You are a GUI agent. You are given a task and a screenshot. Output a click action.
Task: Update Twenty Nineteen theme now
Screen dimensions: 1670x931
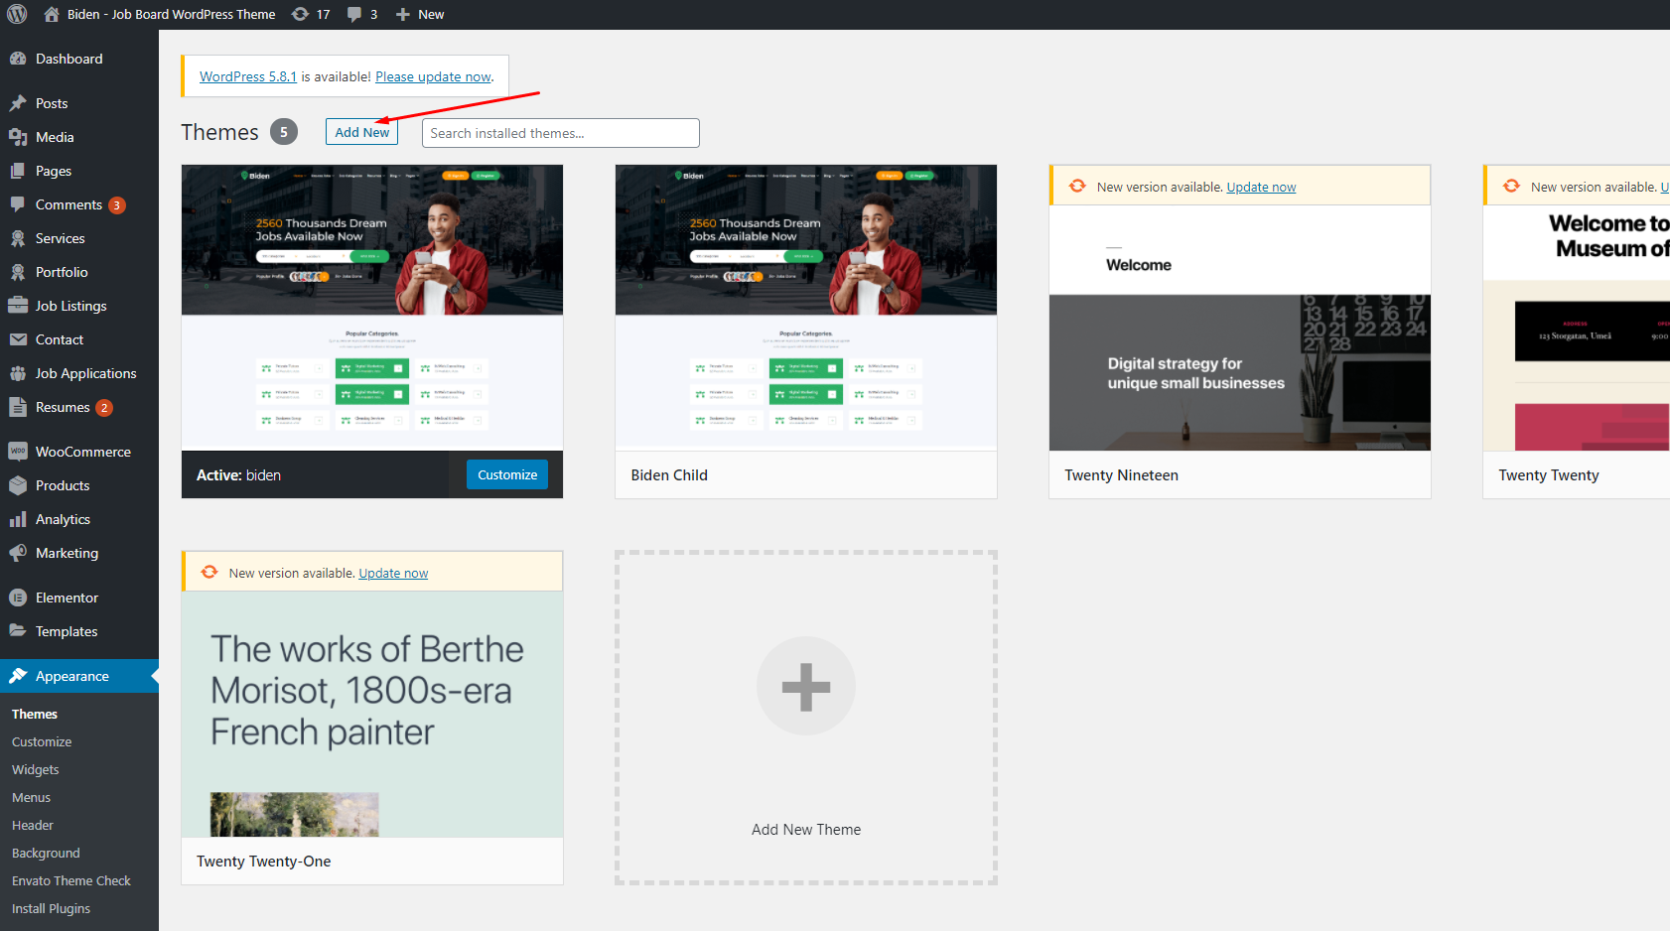(x=1261, y=187)
